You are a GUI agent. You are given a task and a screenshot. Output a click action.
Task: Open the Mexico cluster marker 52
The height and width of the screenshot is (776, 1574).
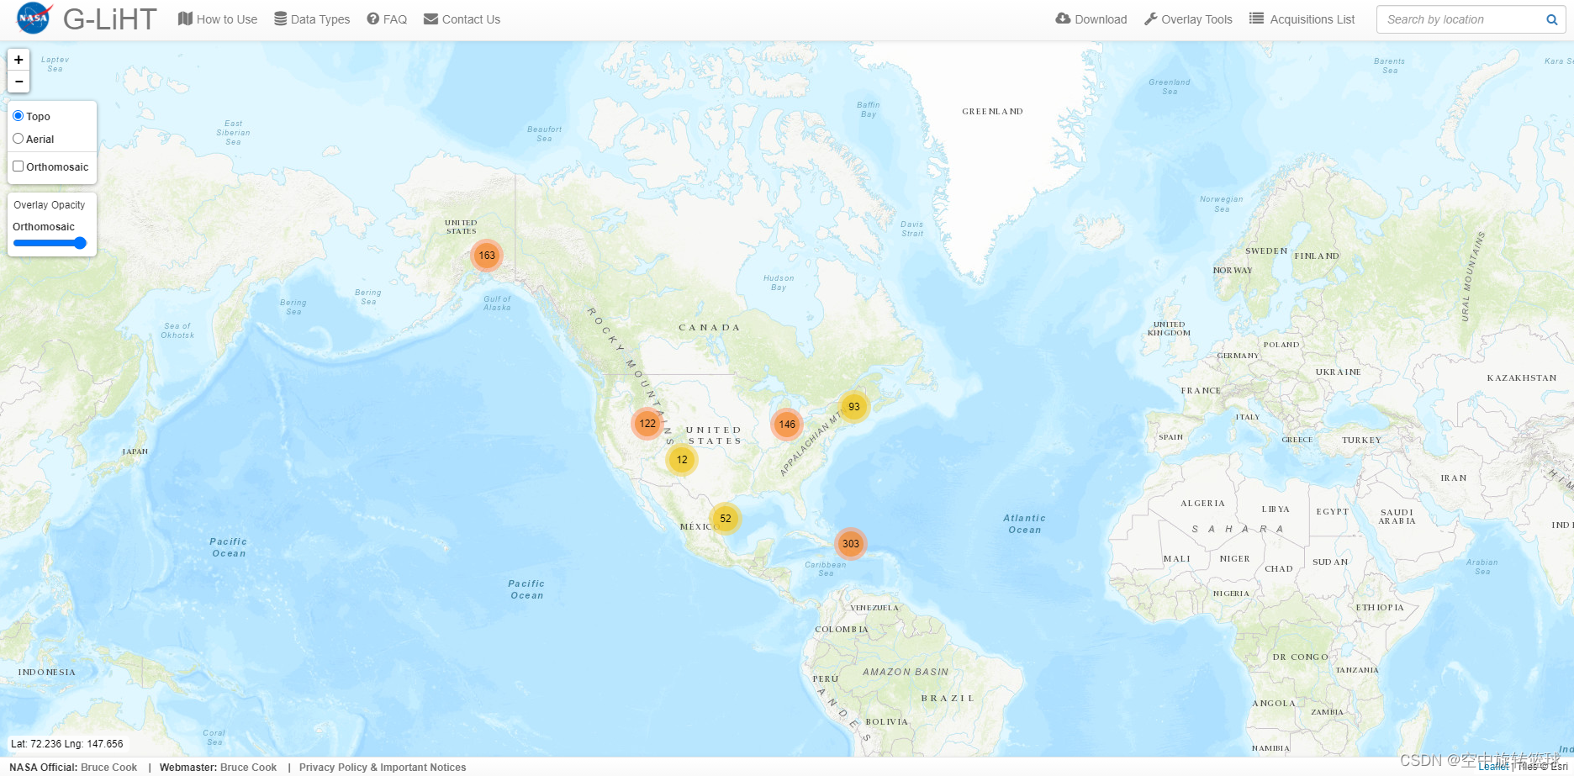(726, 519)
